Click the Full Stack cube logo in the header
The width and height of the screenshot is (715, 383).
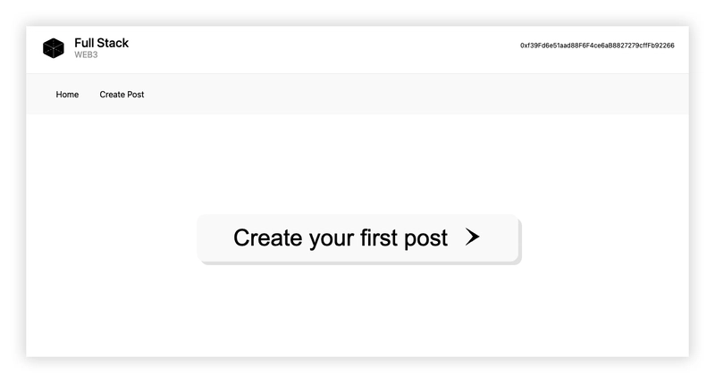(54, 48)
